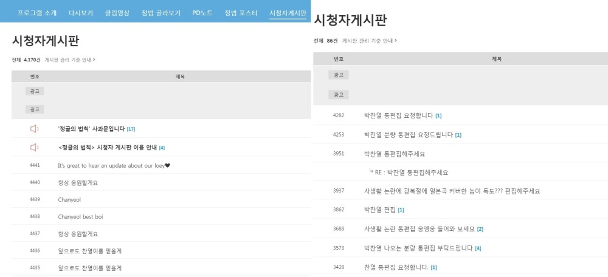Open post 'Chanyeol best boi'
Image resolution: width=608 pixels, height=277 pixels.
click(80, 217)
